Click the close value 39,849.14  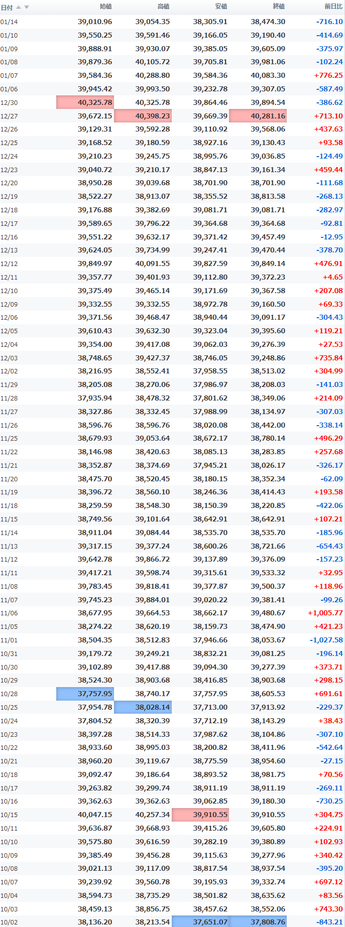coord(268,263)
